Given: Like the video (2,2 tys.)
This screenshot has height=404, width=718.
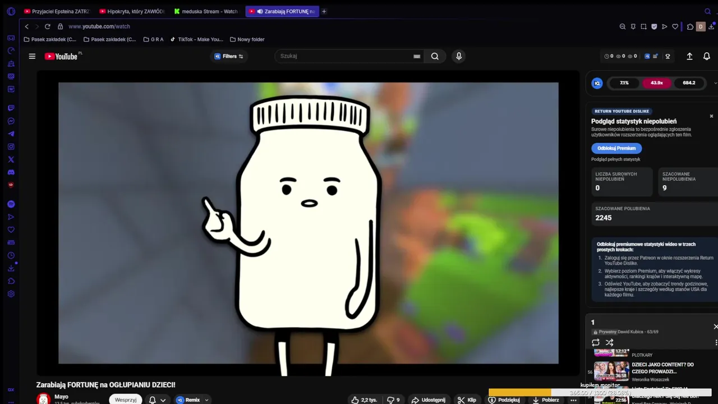Looking at the screenshot, I should pos(363,400).
